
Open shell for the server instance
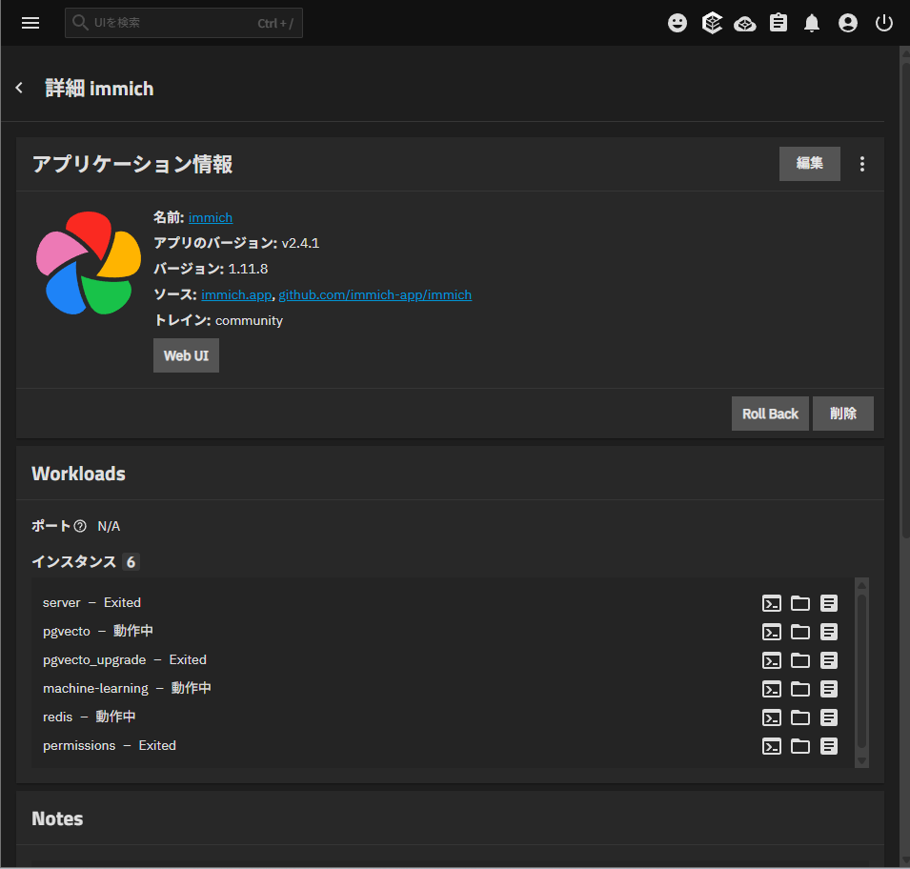[x=771, y=603]
